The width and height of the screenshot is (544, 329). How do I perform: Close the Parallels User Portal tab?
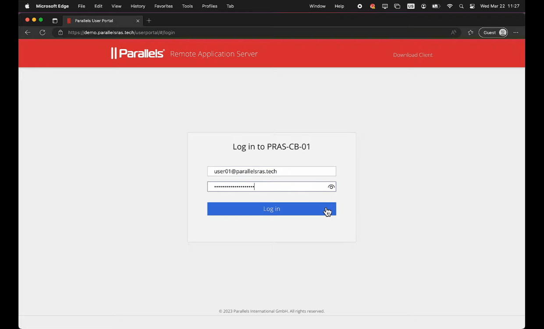click(138, 21)
